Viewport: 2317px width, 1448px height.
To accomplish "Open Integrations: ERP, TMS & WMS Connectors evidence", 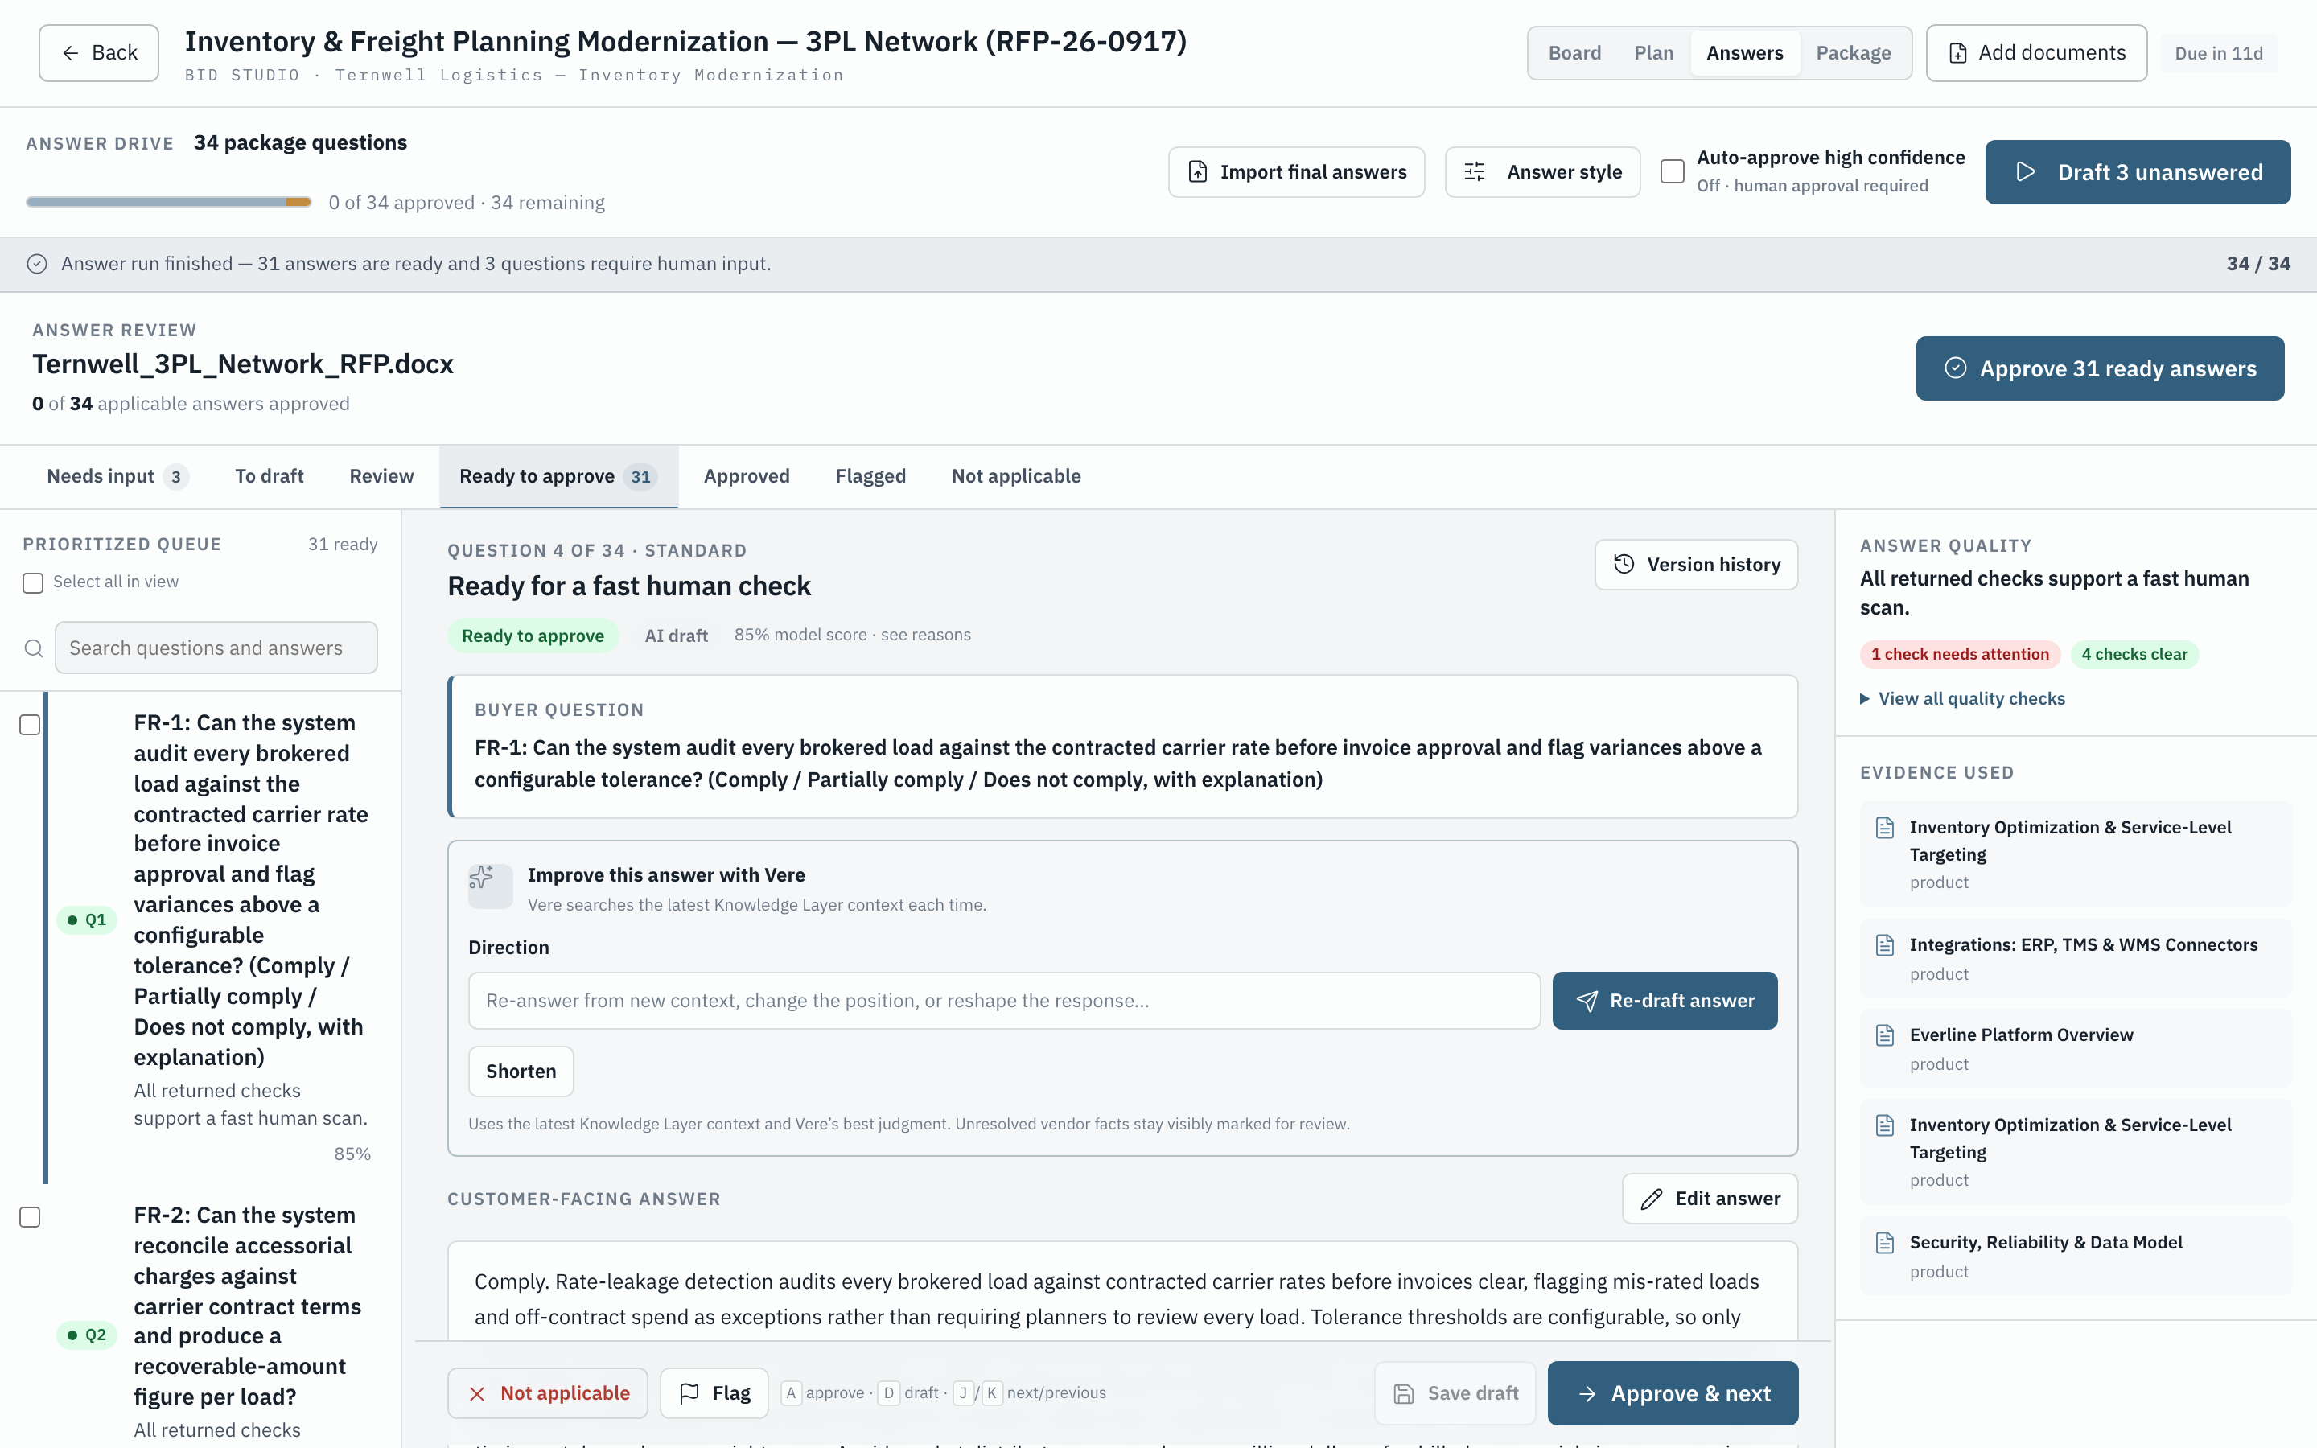I will (x=2076, y=957).
